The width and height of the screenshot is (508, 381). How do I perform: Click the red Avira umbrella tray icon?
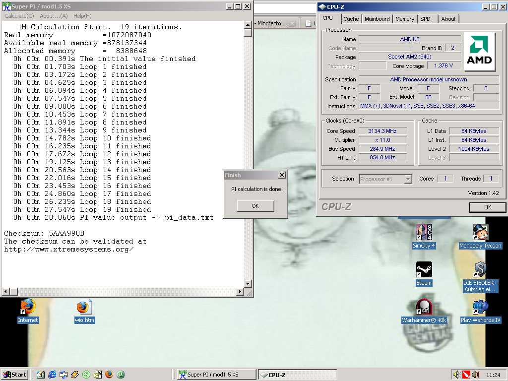[466, 375]
